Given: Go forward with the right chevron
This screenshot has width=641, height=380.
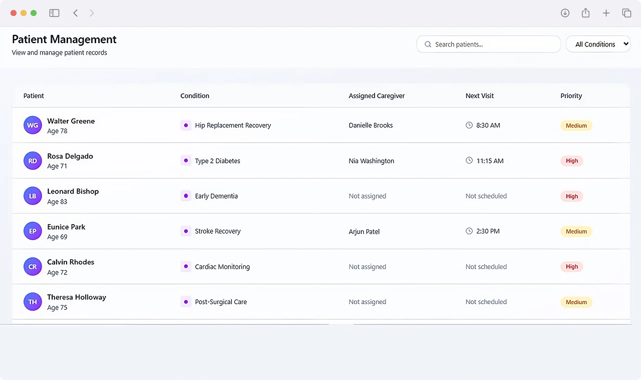Looking at the screenshot, I should 92,13.
